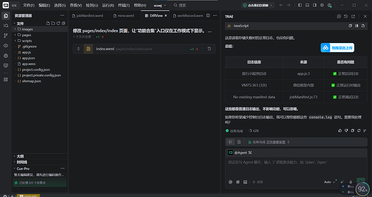Collapse the Cue-Pro section
Viewport: 372px width, 197px height.
(x=15, y=168)
